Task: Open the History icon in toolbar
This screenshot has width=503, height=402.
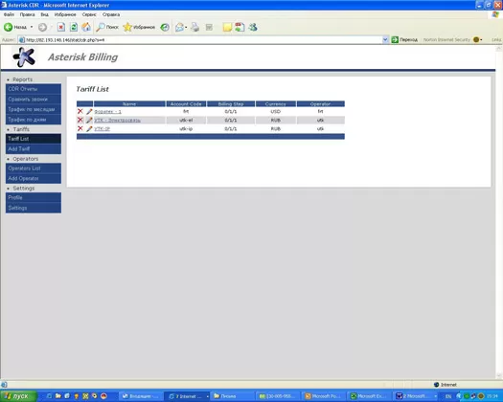Action: [x=165, y=27]
